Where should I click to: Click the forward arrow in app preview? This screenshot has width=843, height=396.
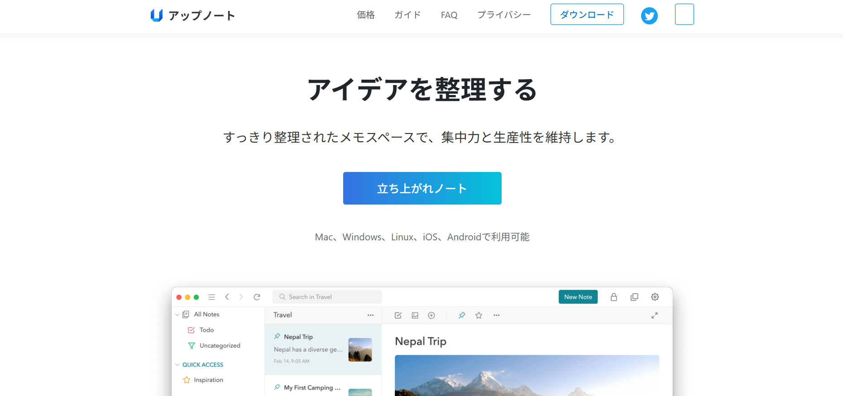[241, 297]
